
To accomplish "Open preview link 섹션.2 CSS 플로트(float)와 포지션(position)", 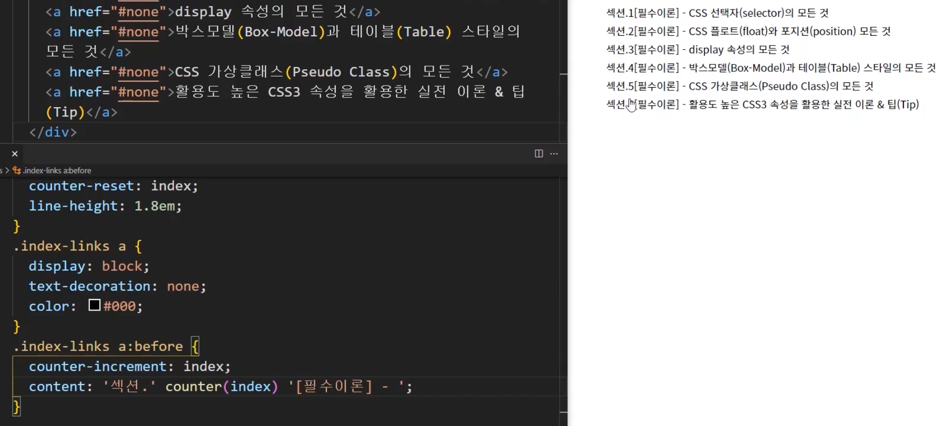I will pyautogui.click(x=748, y=31).
